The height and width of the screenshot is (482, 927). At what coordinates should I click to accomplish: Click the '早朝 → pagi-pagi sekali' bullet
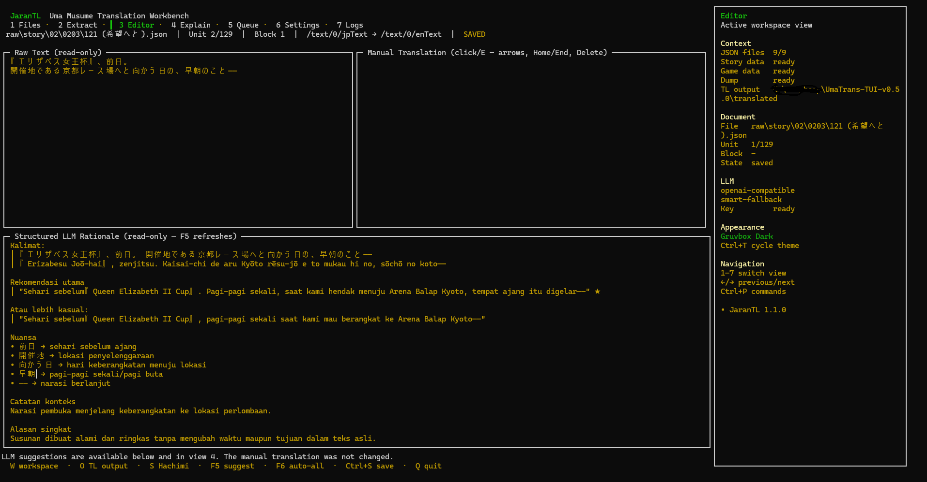click(x=87, y=374)
